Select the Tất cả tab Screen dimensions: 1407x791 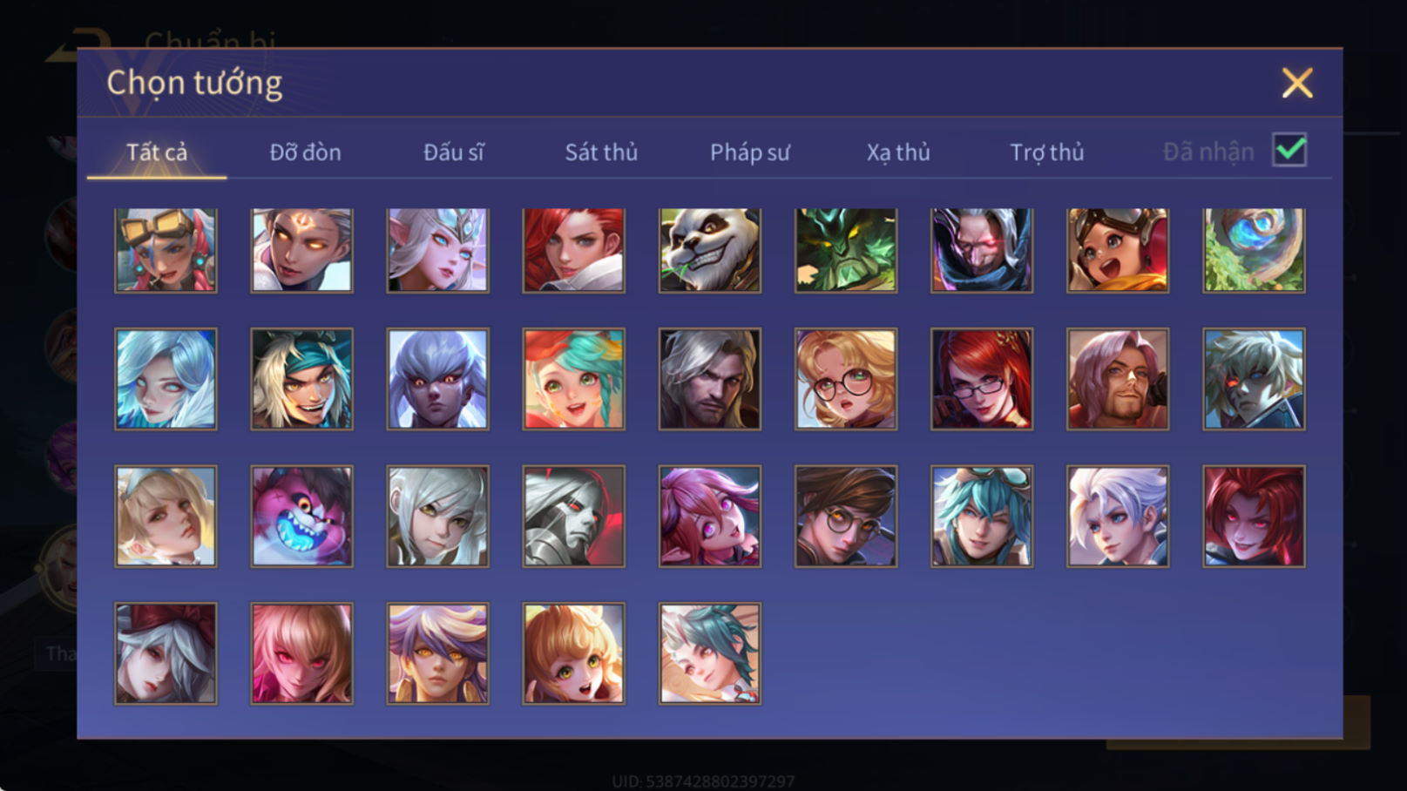(x=157, y=152)
